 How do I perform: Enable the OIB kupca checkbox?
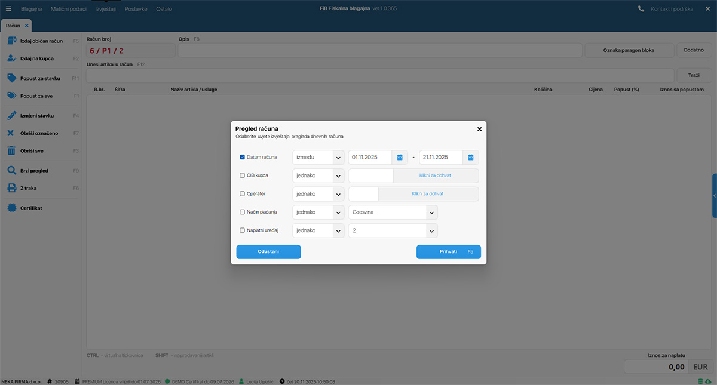point(242,175)
